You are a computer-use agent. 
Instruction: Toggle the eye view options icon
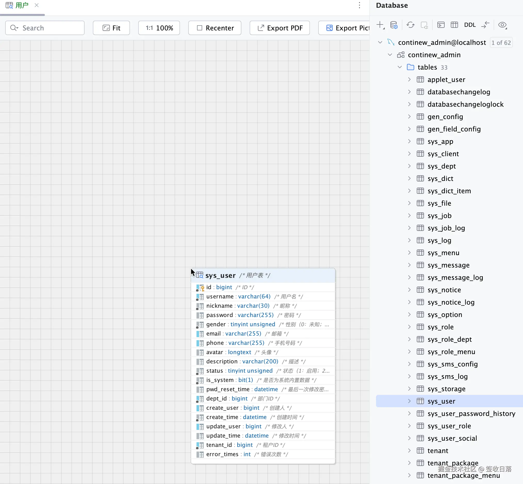(502, 25)
